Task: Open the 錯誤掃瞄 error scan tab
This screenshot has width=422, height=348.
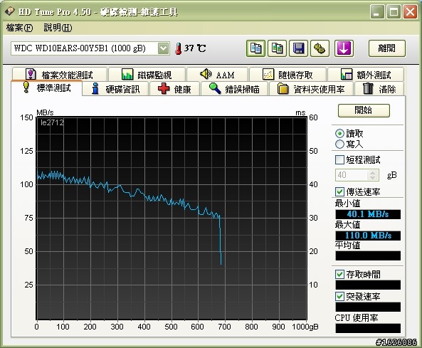Action: (x=234, y=89)
